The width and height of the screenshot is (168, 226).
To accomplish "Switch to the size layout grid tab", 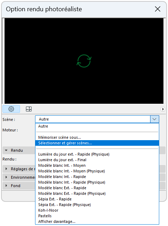I will [x=29, y=109].
